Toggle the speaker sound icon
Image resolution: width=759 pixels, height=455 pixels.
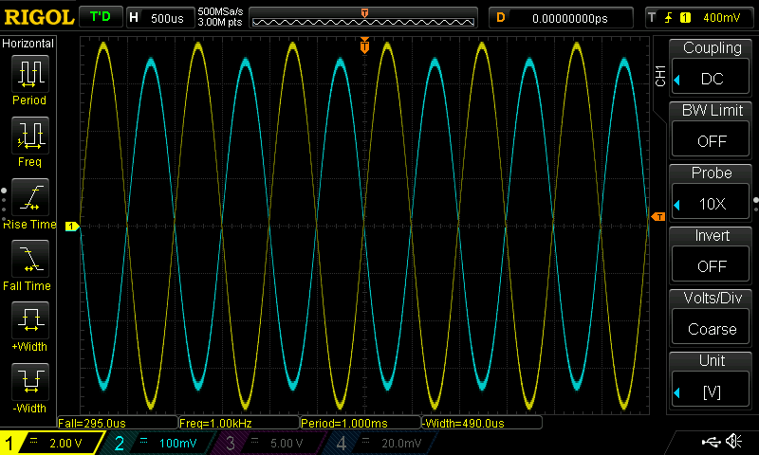[x=733, y=441]
